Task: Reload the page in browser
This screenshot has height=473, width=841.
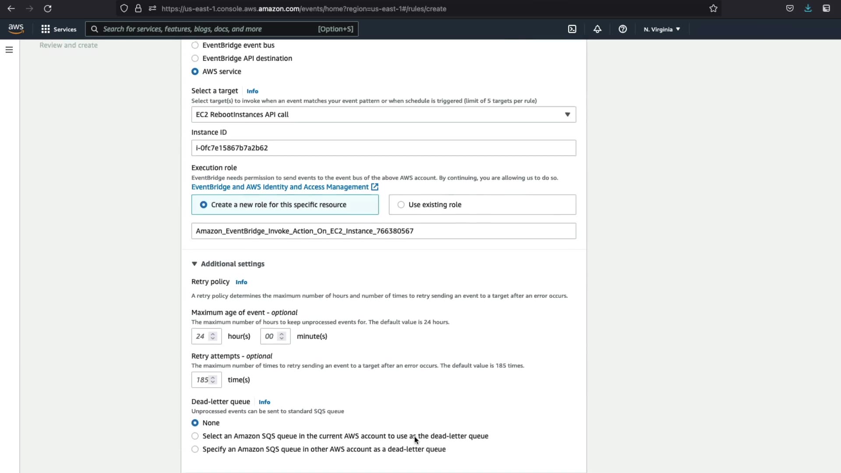Action: (x=48, y=8)
